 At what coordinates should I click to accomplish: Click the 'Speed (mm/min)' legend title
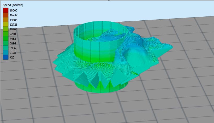point(13,5)
